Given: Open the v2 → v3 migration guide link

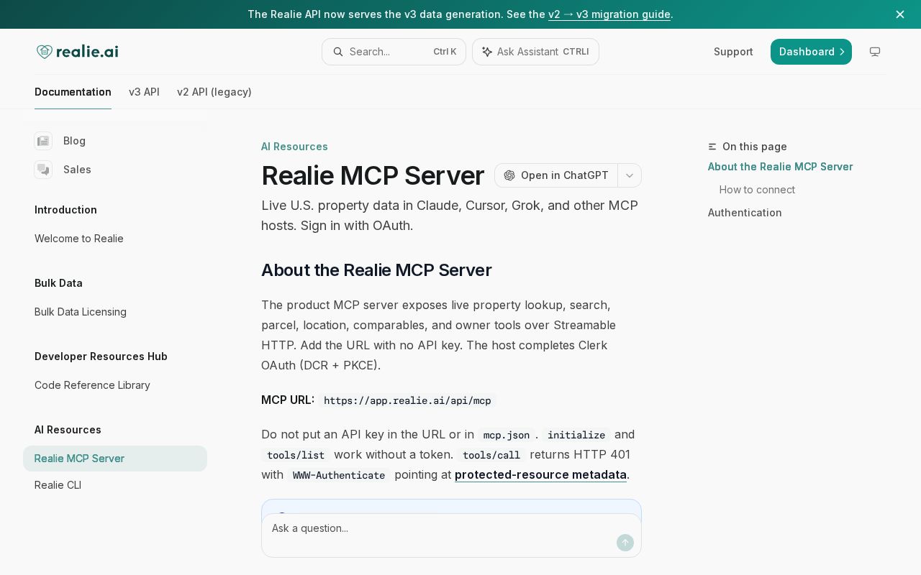Looking at the screenshot, I should (609, 14).
